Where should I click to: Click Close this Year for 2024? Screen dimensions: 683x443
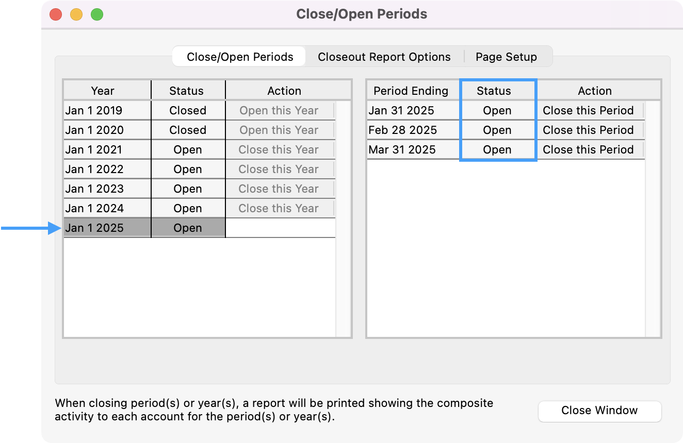pos(279,209)
